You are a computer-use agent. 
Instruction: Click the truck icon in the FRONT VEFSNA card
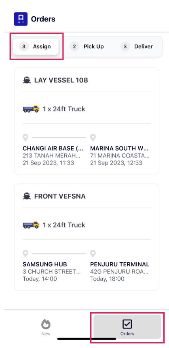click(x=31, y=225)
